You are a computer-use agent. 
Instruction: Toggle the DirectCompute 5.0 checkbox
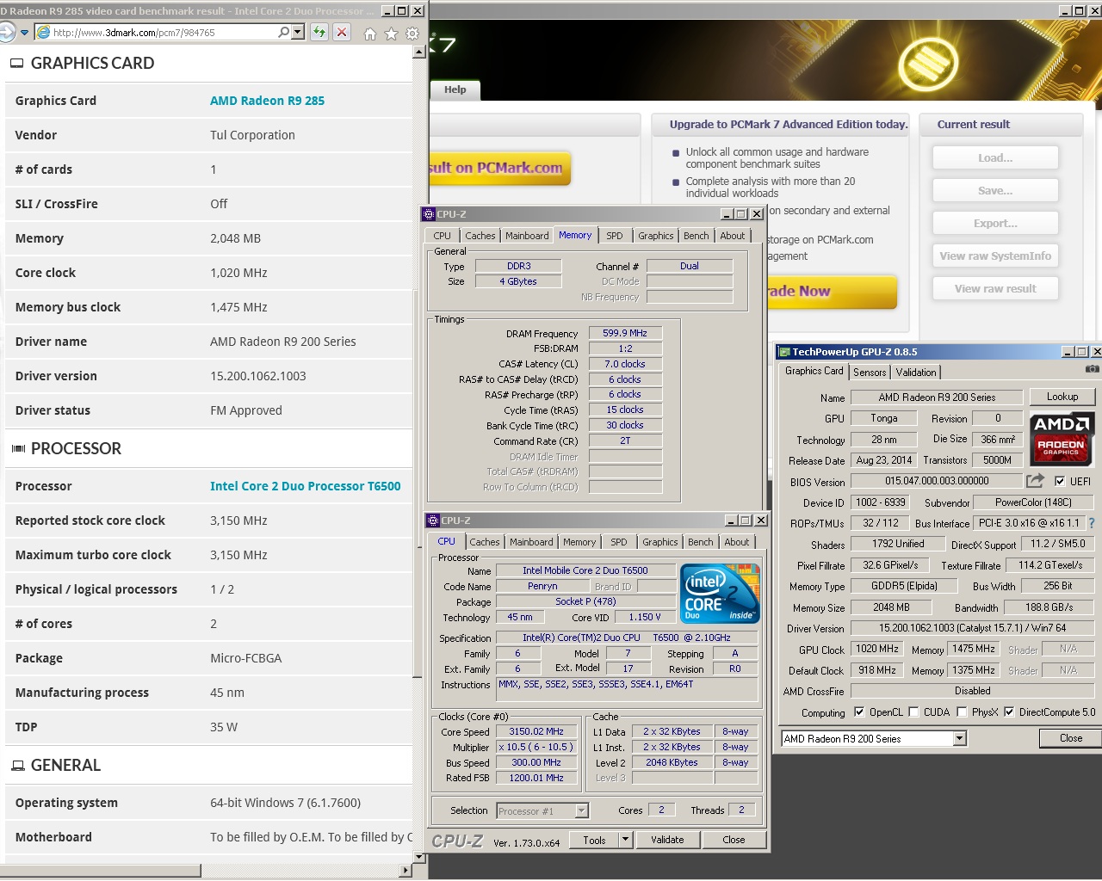tap(1009, 712)
